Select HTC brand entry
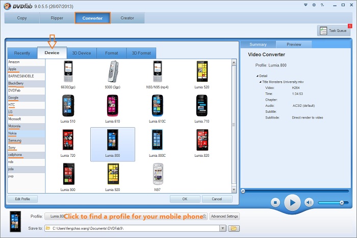The height and width of the screenshot is (238, 357). [x=26, y=105]
